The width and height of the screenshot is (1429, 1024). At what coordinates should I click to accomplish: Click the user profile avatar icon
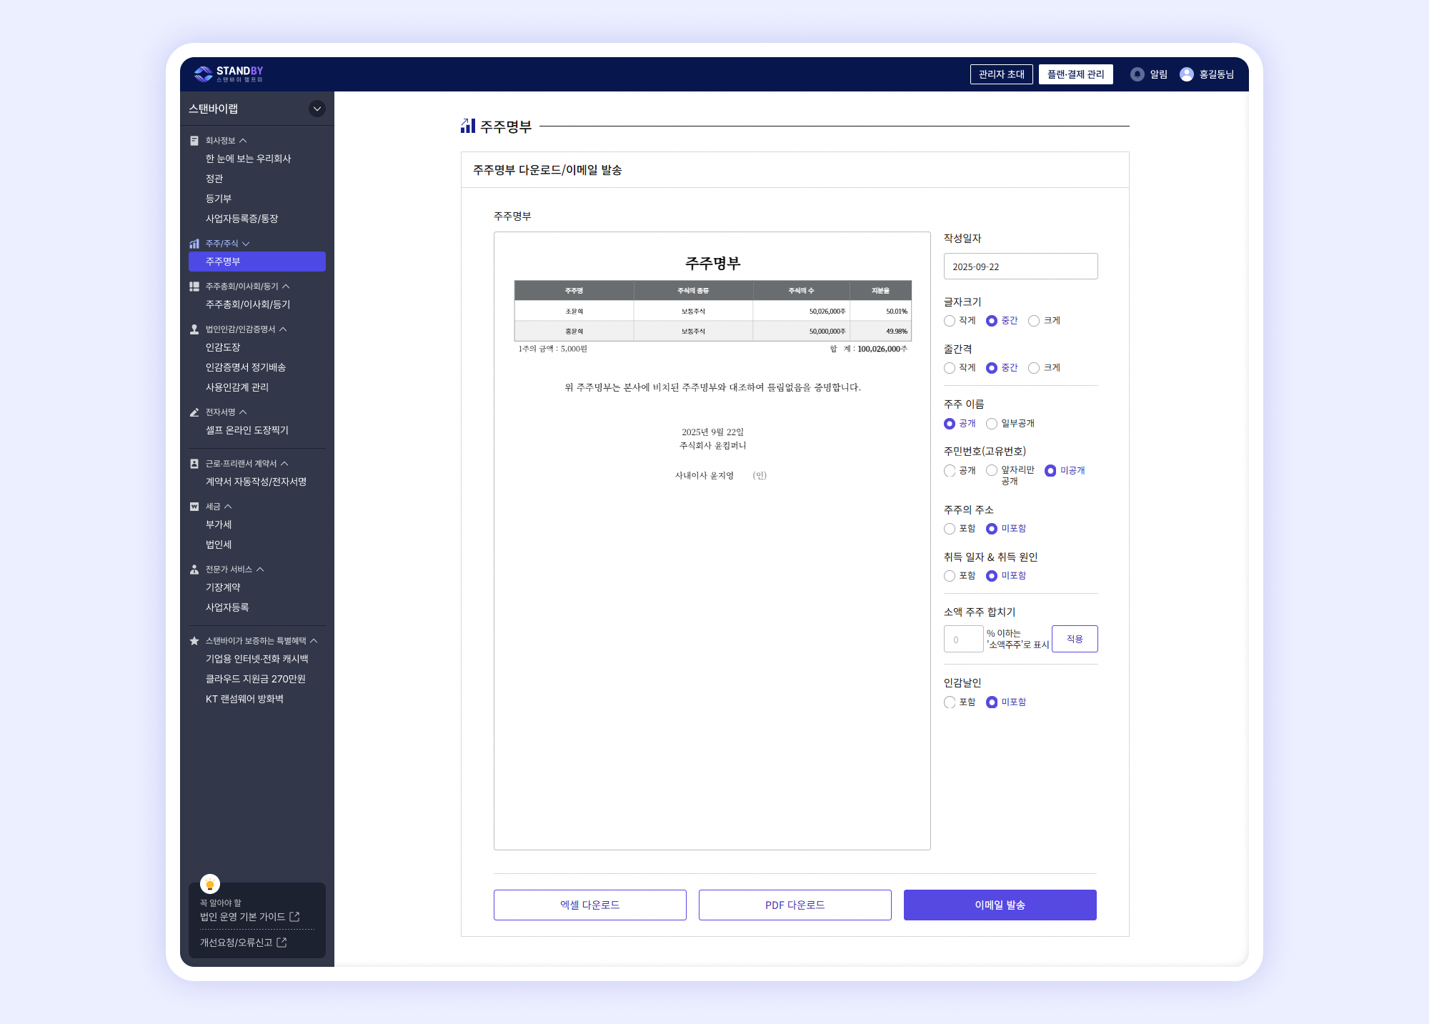(x=1186, y=74)
